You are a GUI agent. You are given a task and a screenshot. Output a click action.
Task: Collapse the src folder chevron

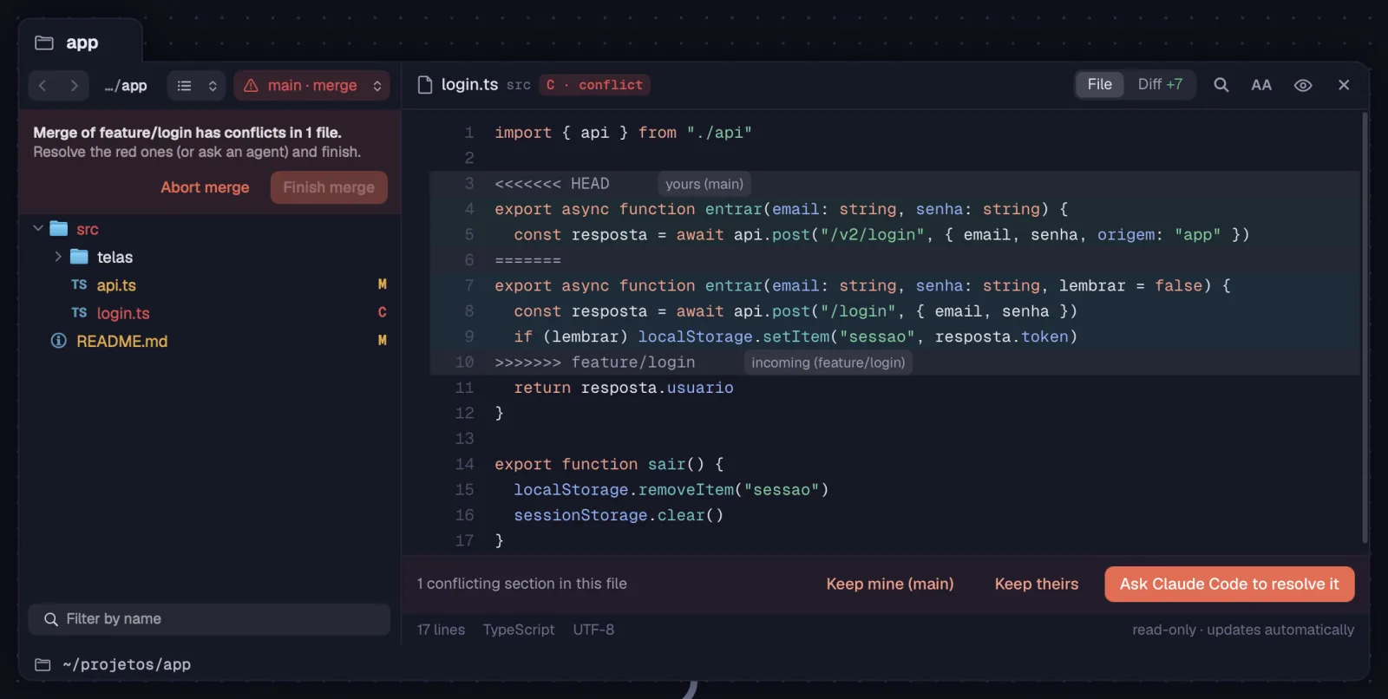pos(38,229)
